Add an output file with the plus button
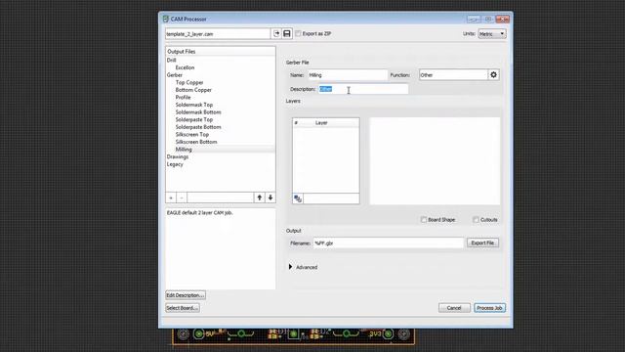Viewport: 625px width, 352px height. (x=171, y=198)
